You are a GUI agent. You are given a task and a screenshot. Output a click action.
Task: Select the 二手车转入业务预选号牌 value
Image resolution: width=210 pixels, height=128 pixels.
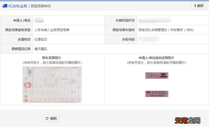click(x=52, y=30)
